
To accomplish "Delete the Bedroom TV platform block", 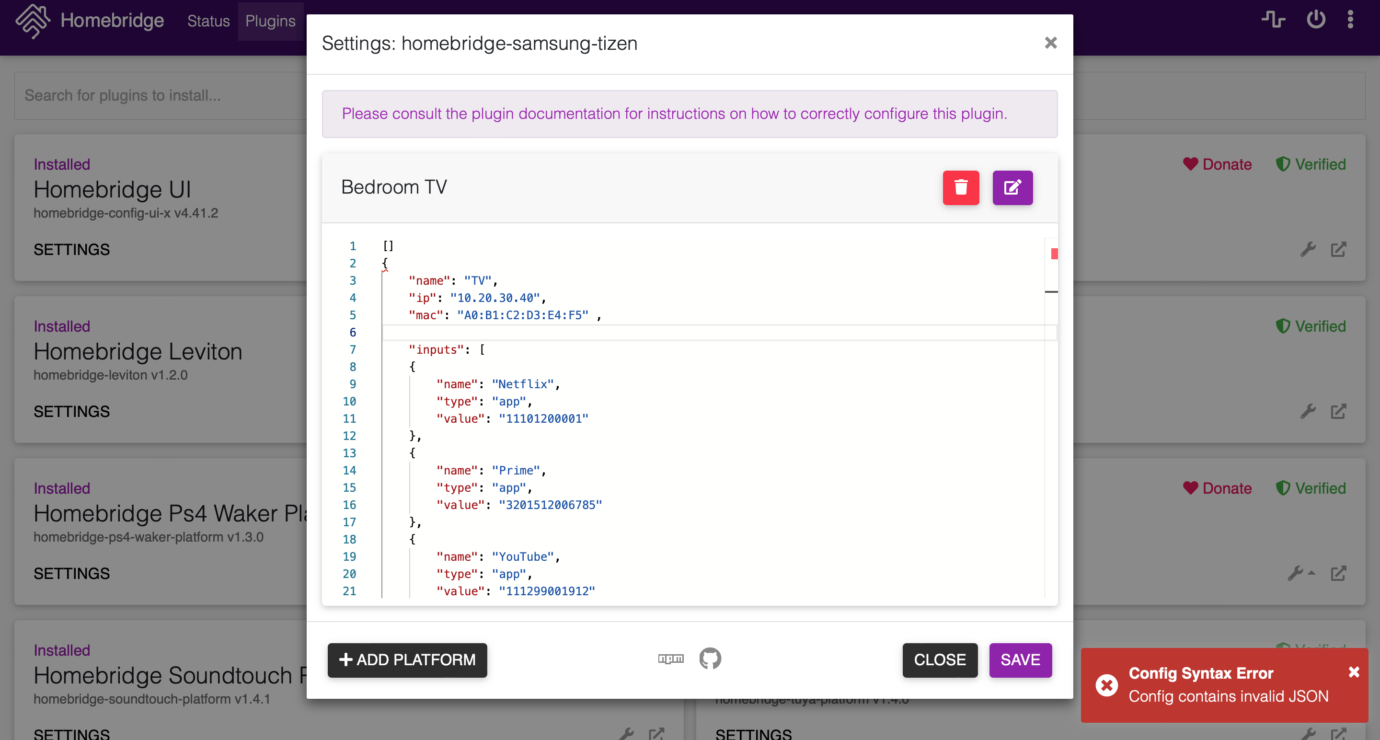I will pyautogui.click(x=961, y=187).
